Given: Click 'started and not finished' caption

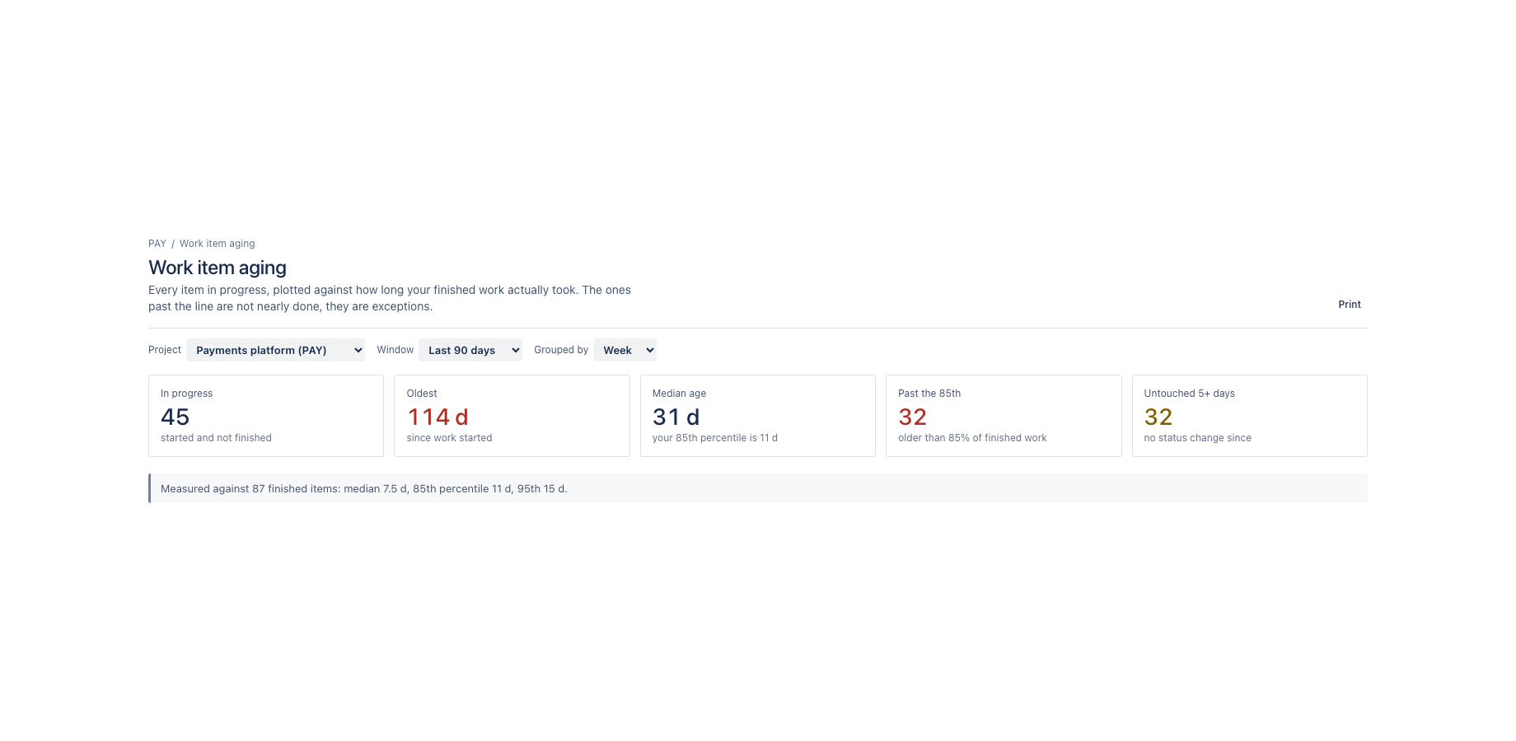Looking at the screenshot, I should click(216, 438).
